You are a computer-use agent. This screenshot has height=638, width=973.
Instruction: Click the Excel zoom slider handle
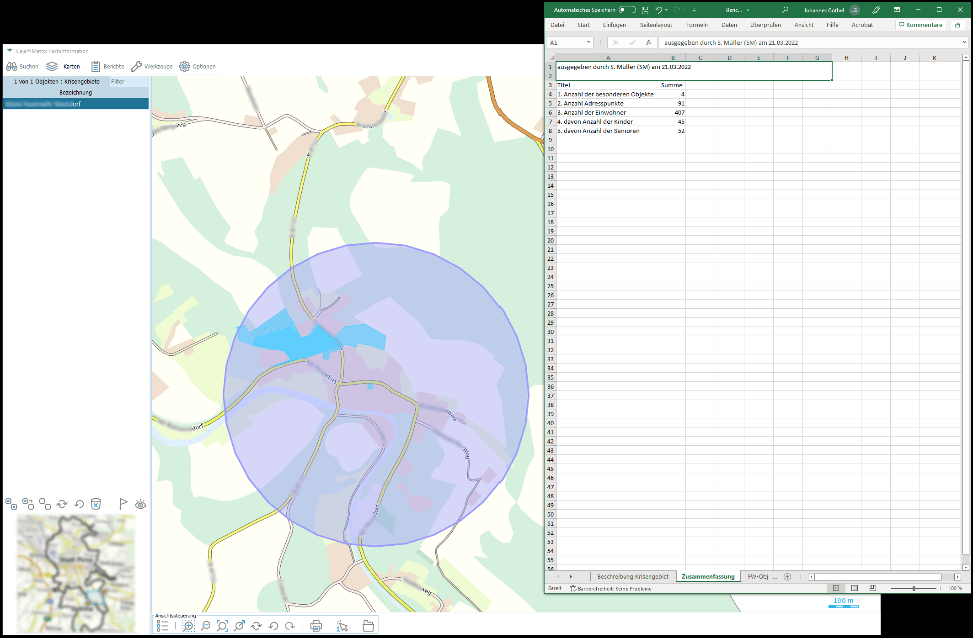[914, 588]
